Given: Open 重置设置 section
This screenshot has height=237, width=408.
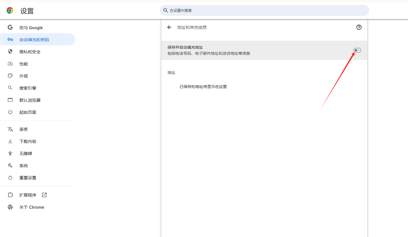Looking at the screenshot, I should 38,178.
